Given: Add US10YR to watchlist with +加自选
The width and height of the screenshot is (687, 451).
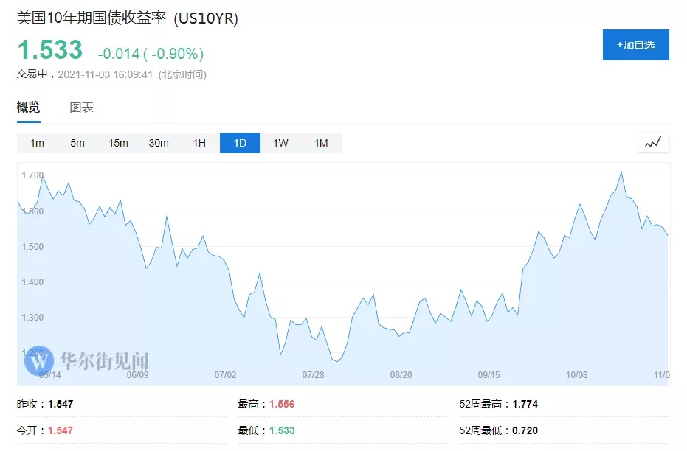Looking at the screenshot, I should (x=636, y=45).
